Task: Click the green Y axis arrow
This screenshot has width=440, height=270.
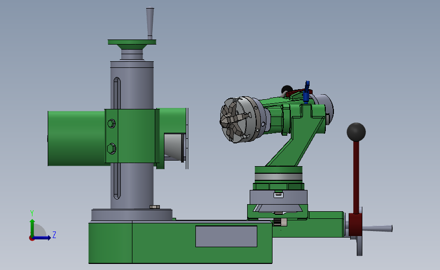Action: pos(32,228)
